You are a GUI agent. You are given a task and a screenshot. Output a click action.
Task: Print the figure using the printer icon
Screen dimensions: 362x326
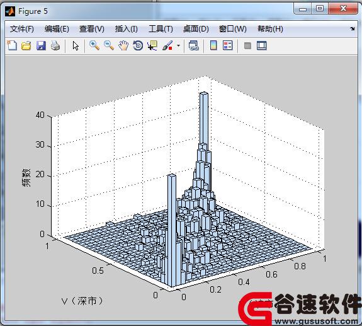[55, 45]
